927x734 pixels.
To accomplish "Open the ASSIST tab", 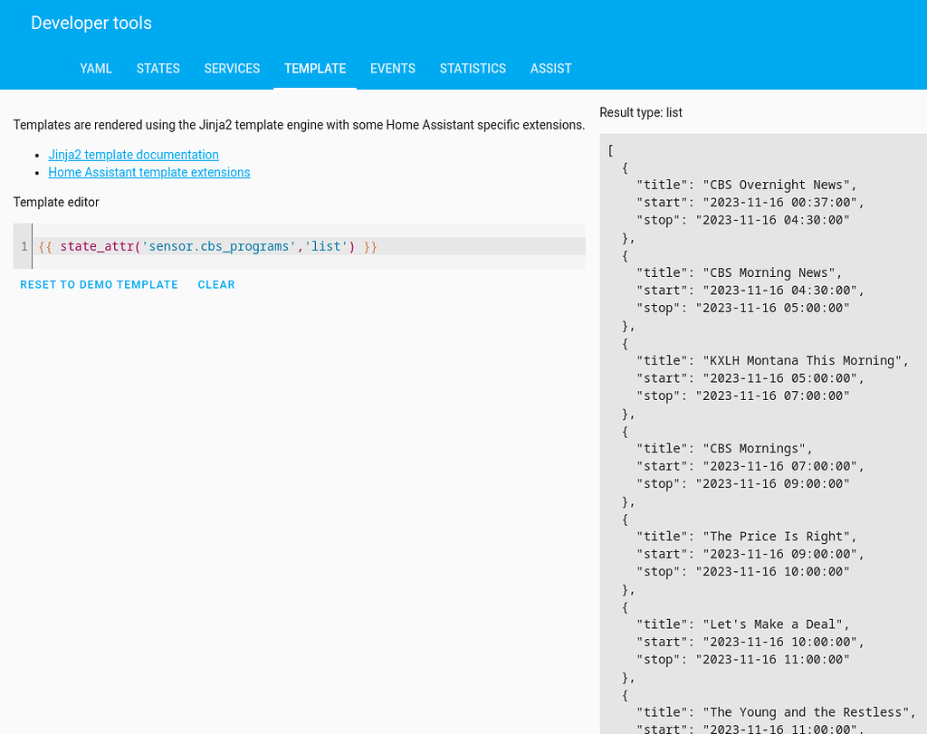I will [x=551, y=69].
